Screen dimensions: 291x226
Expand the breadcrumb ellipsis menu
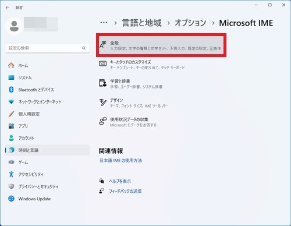pyautogui.click(x=104, y=23)
